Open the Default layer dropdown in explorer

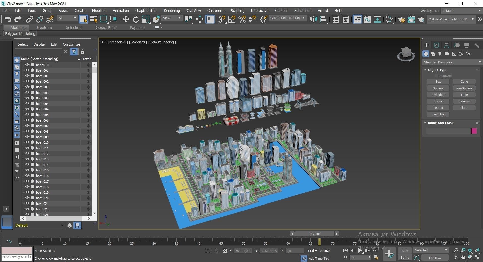click(39, 225)
